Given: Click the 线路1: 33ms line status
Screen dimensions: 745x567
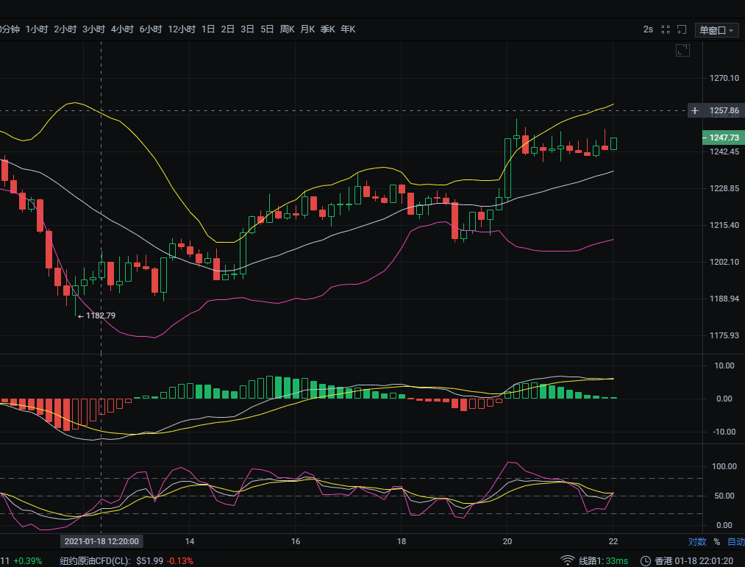Looking at the screenshot, I should (x=603, y=561).
